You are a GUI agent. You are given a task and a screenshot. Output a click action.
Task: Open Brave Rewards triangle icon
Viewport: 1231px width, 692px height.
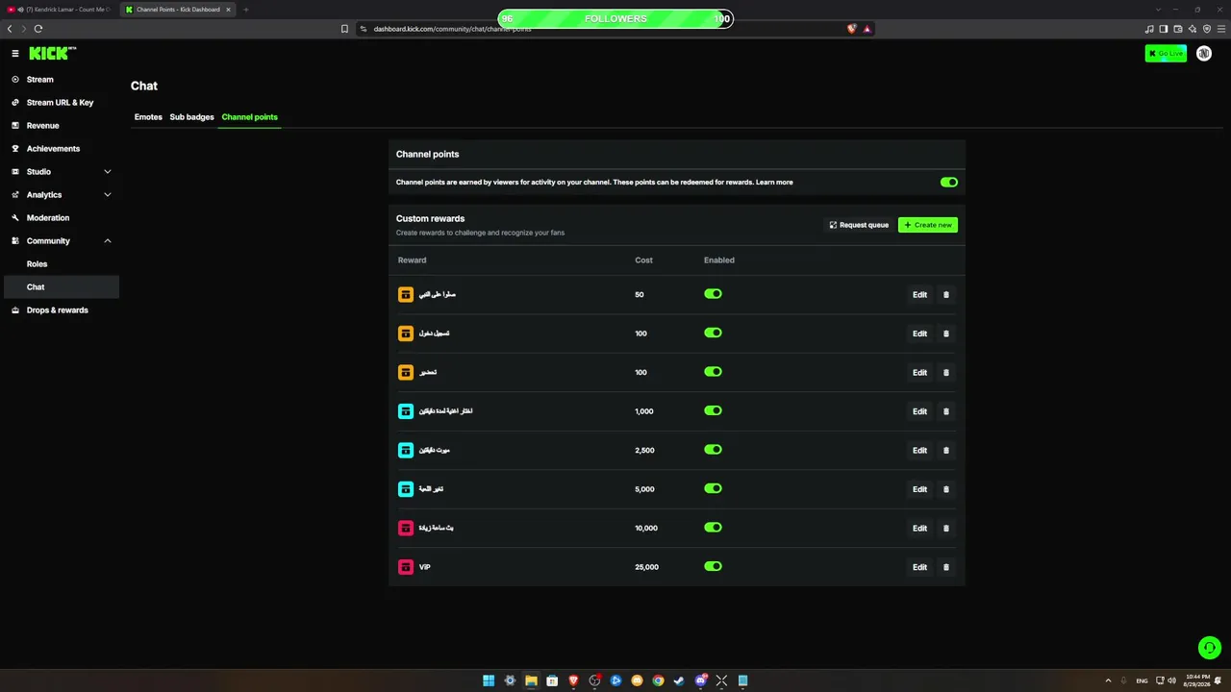click(x=867, y=29)
